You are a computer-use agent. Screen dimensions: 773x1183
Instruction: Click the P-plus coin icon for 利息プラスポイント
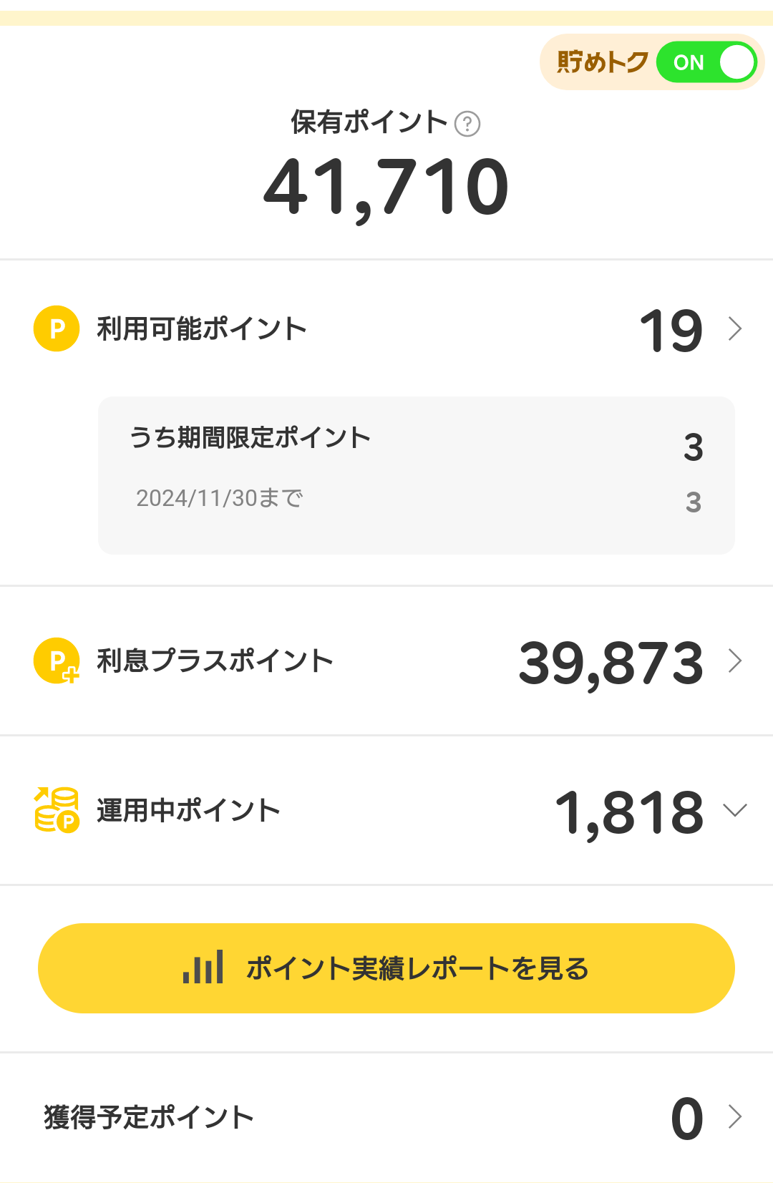coord(57,661)
